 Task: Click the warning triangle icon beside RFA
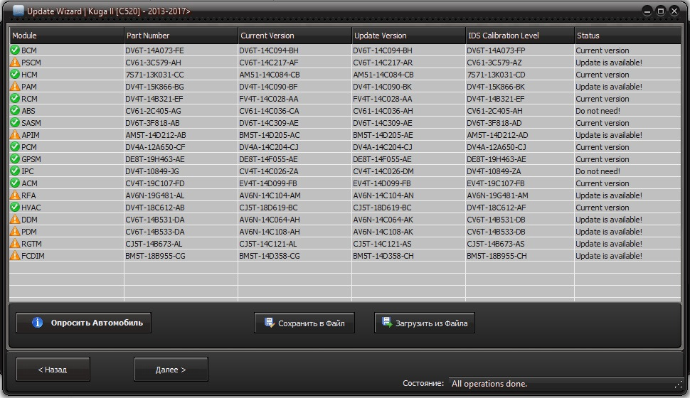pyautogui.click(x=15, y=195)
